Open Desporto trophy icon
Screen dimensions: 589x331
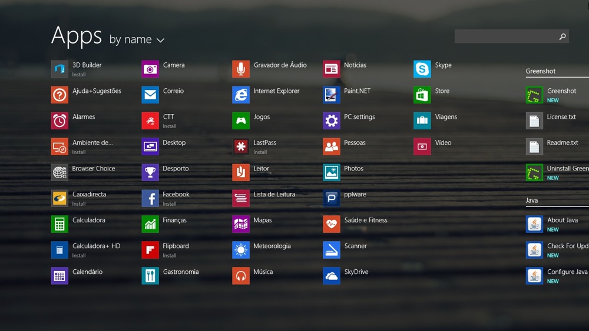point(150,172)
